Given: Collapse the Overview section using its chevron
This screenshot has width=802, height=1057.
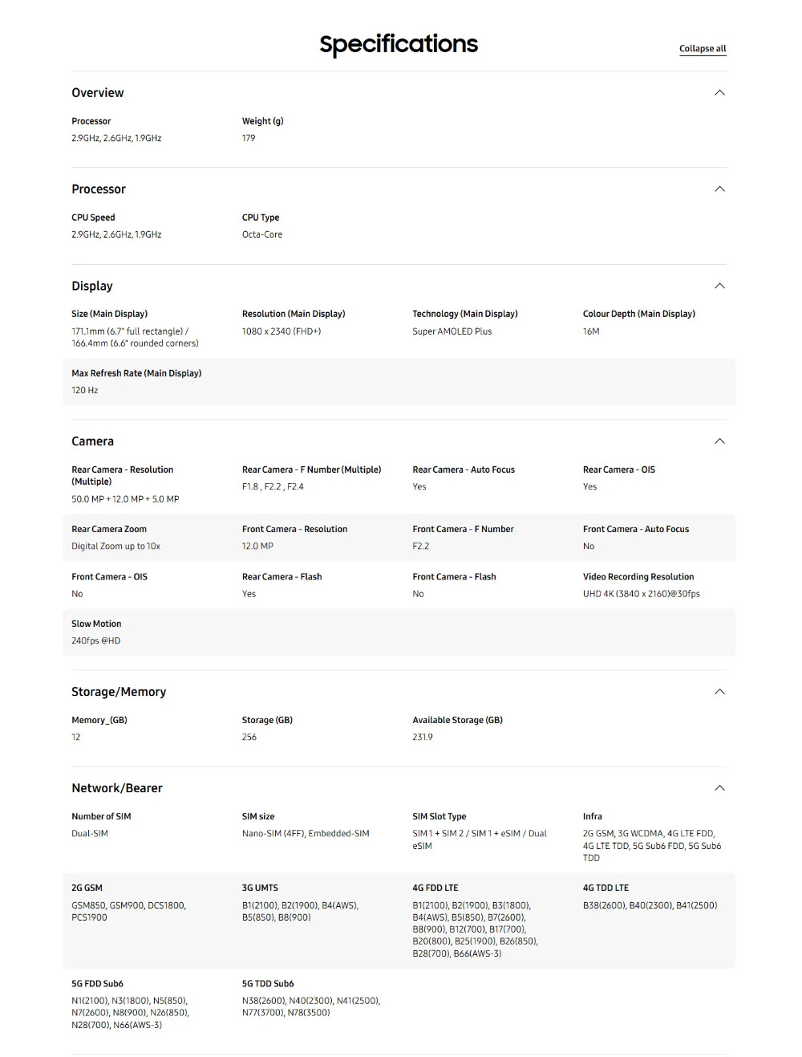Looking at the screenshot, I should coord(719,93).
